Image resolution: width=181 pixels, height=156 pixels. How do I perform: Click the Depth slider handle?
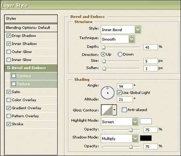coord(103,47)
